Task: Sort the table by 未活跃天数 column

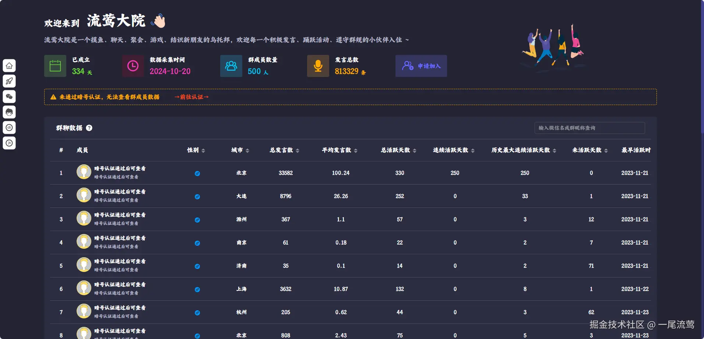Action: [x=606, y=150]
